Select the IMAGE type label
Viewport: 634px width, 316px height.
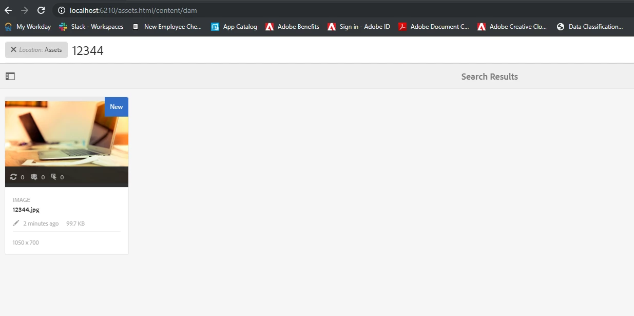22,200
